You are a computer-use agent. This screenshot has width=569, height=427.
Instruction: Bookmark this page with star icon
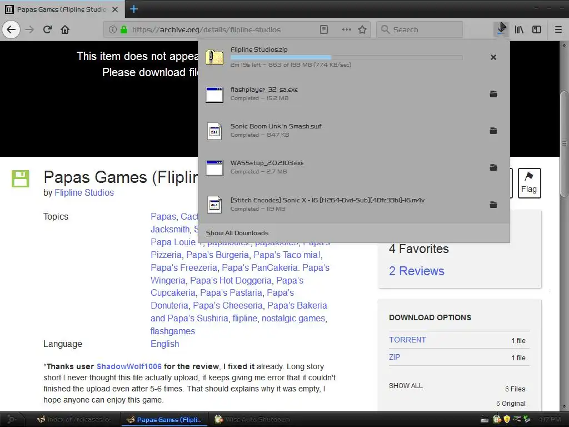pos(362,29)
